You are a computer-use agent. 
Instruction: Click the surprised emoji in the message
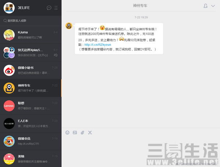coord(102,28)
